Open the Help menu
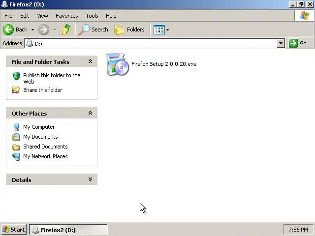The height and width of the screenshot is (236, 315). click(x=111, y=16)
